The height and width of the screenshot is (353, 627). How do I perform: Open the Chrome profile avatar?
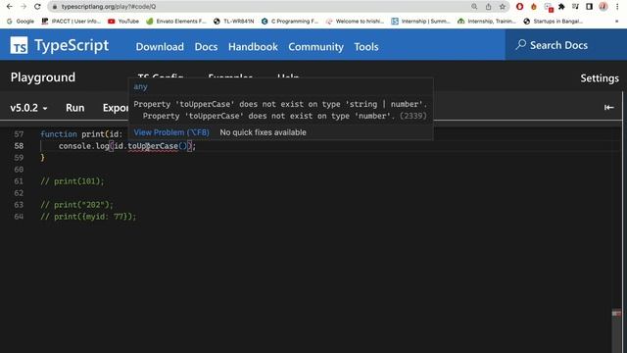603,7
